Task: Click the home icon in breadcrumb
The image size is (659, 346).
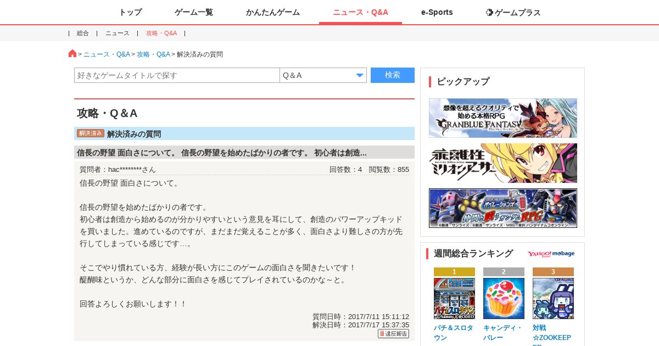Action: (72, 53)
